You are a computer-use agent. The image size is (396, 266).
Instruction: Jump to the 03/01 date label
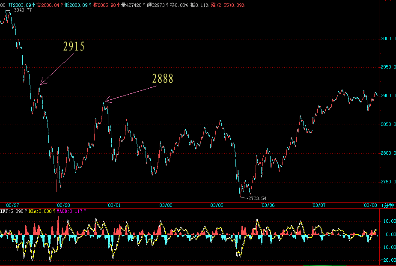point(114,205)
